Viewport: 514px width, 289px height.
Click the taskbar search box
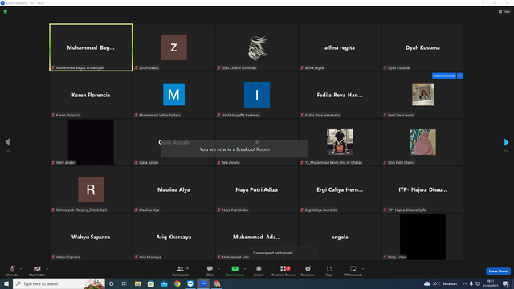click(59, 283)
